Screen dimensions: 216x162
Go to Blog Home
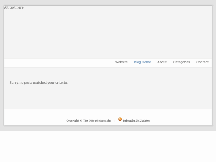[142, 62]
